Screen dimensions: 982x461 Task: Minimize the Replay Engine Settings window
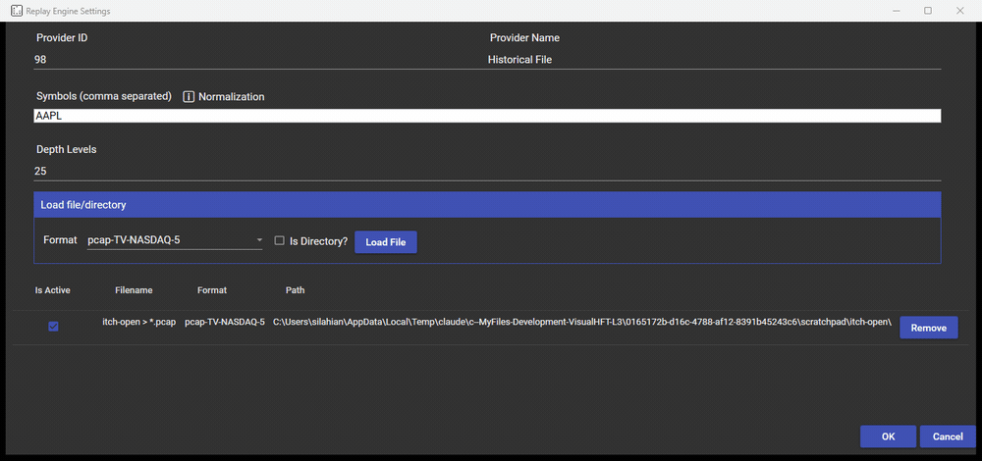click(897, 11)
